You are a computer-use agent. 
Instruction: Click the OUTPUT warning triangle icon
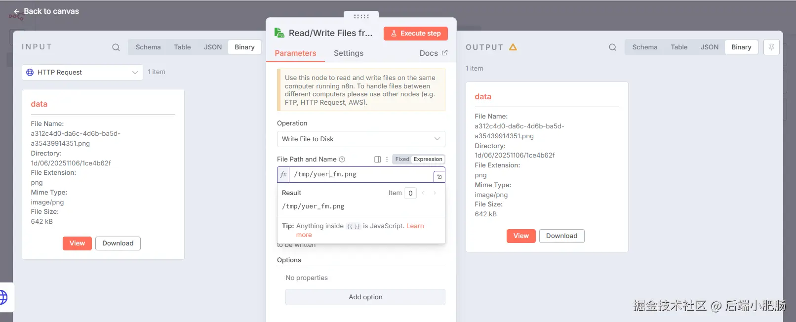coord(513,47)
